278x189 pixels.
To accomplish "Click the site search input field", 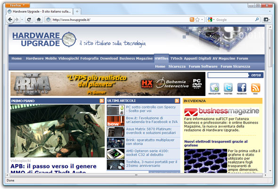I will [x=228, y=75].
